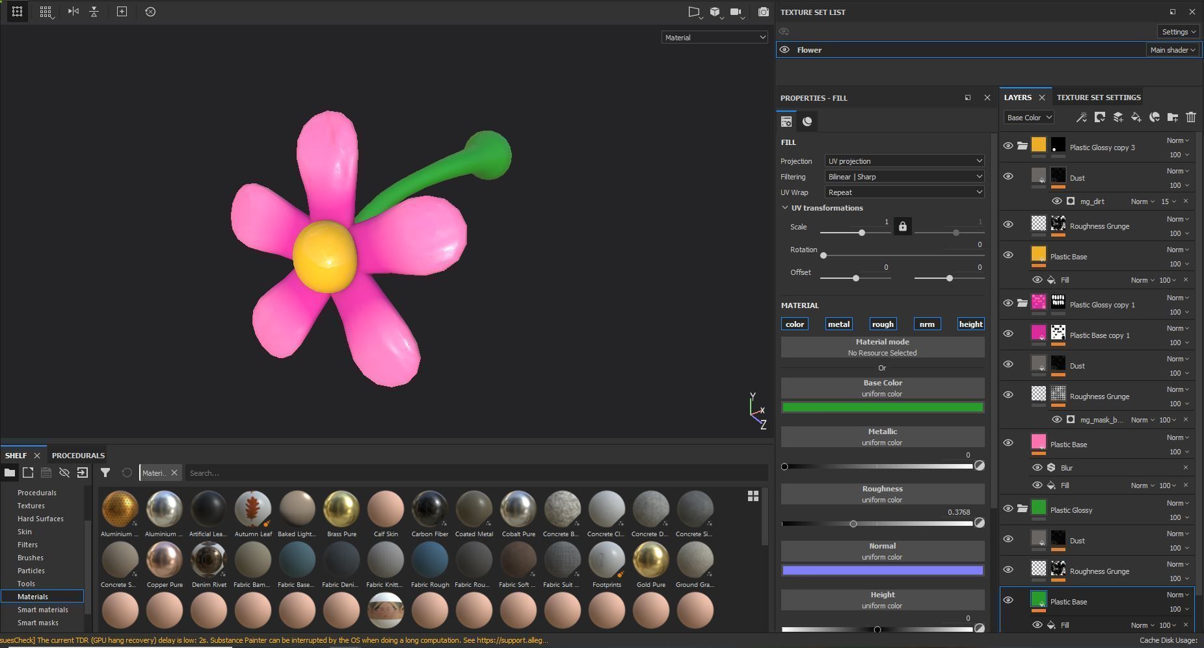Screen dimensions: 1204x648
Task: Collapse the UV transformations section
Action: click(785, 208)
